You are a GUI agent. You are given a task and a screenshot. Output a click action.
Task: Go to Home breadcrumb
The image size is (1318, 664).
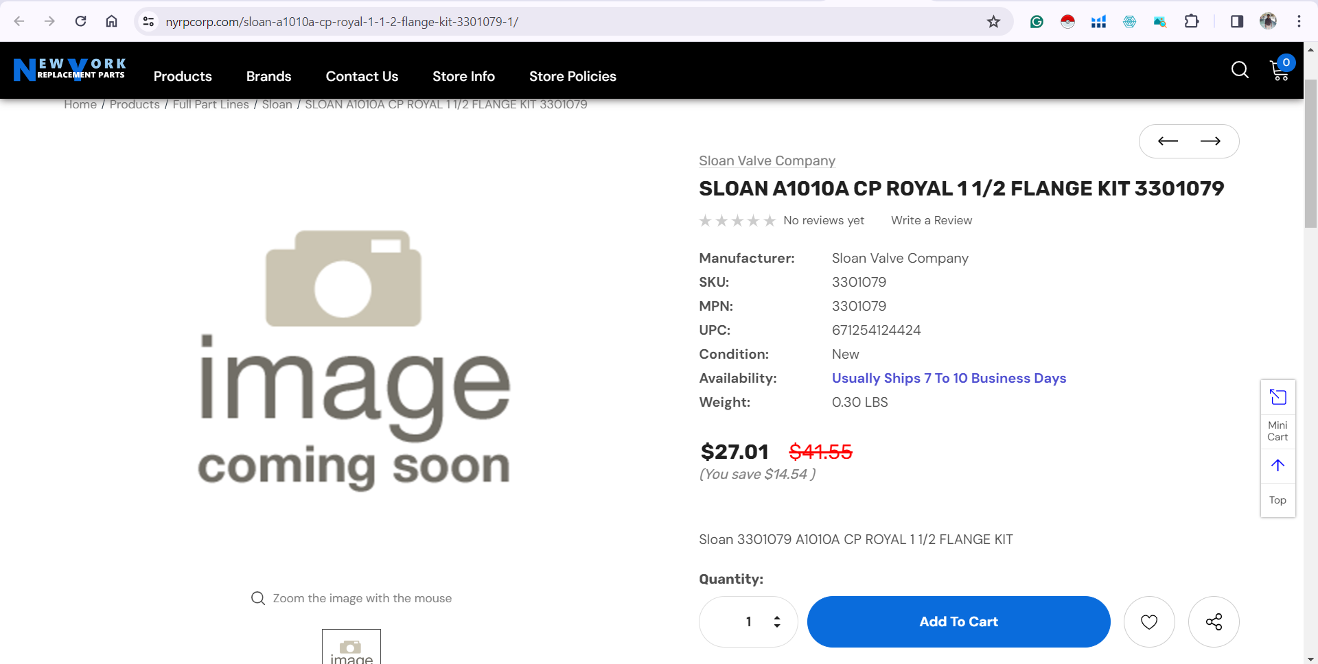(x=80, y=104)
